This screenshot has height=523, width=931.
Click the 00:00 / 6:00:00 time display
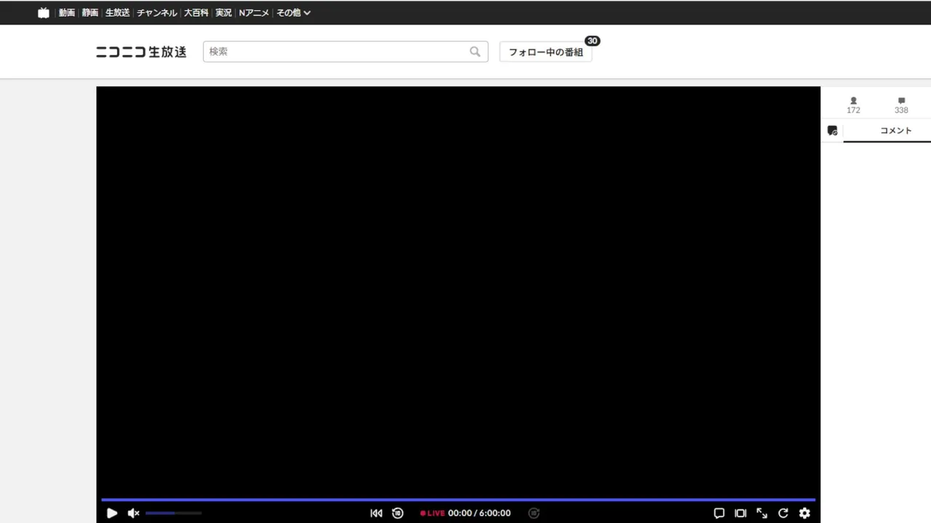(x=479, y=513)
